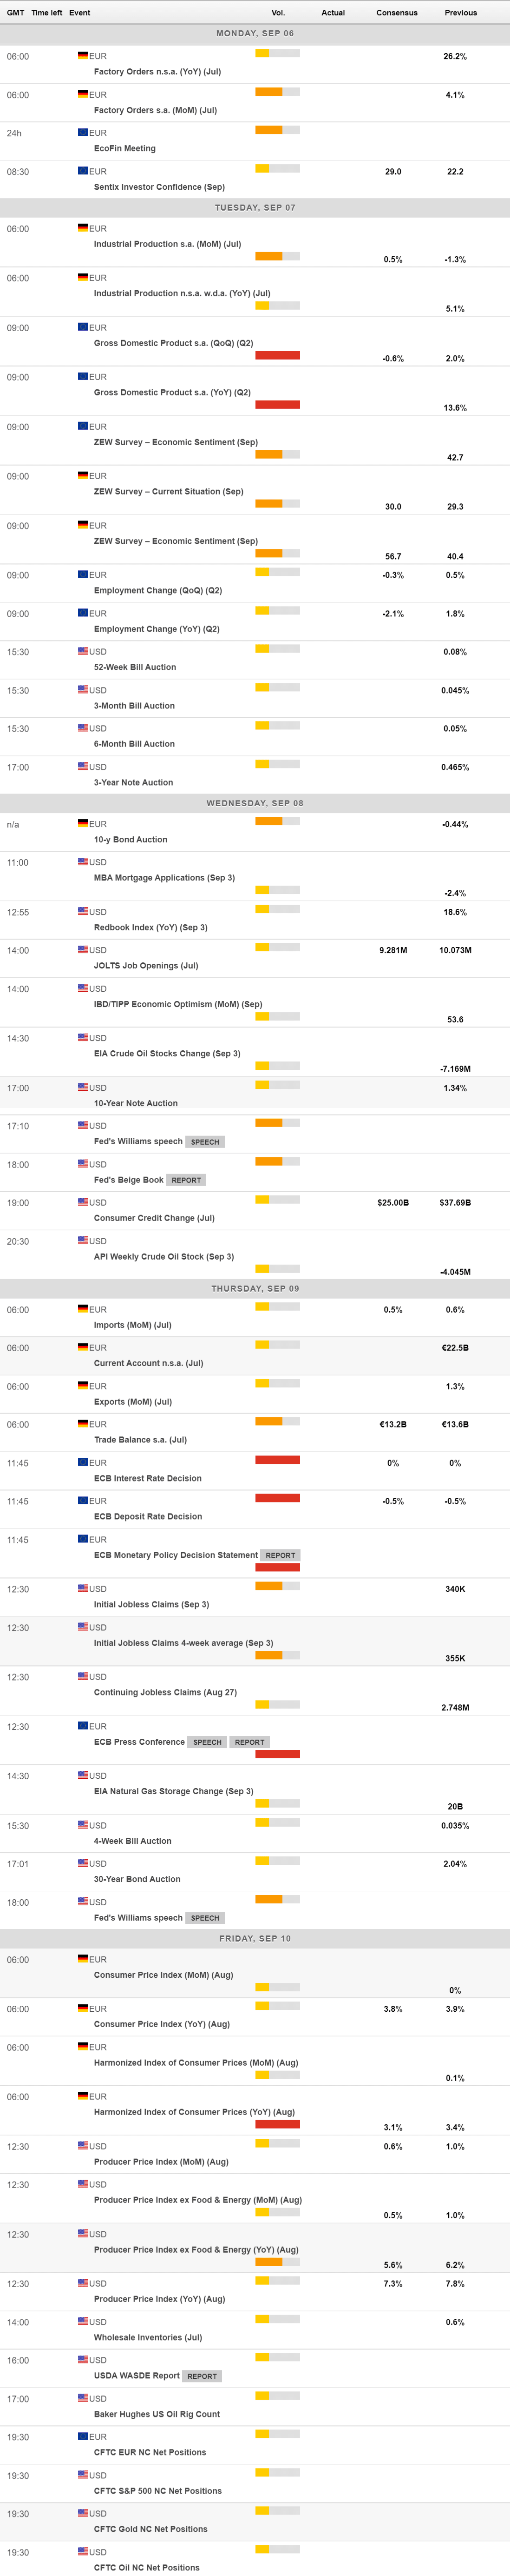Click the EU flag beside CFTC EUR NC Net Positions
The width and height of the screenshot is (510, 2576).
pyautogui.click(x=83, y=2436)
